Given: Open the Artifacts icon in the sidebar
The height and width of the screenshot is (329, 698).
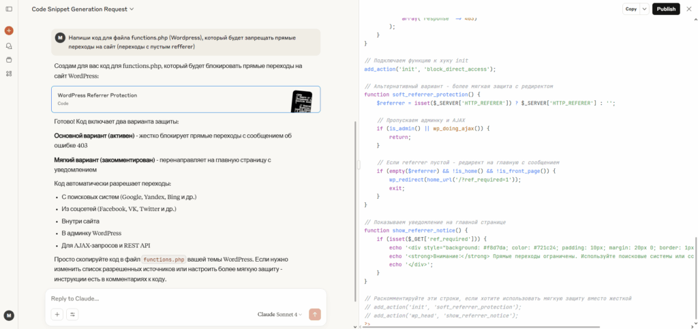Looking at the screenshot, I should click(9, 73).
